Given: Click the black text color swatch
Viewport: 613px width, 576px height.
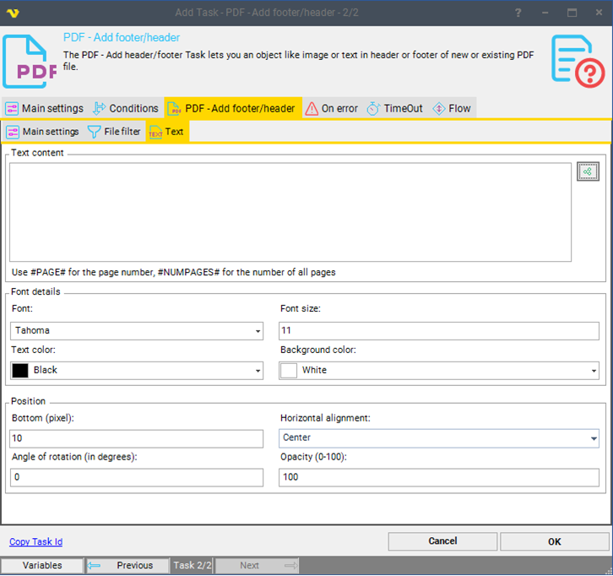Looking at the screenshot, I should pos(20,371).
